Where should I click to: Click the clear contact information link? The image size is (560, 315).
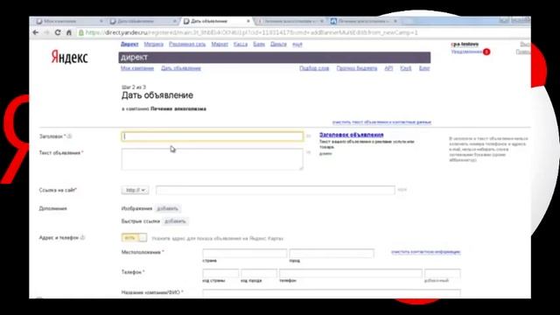tap(426, 252)
